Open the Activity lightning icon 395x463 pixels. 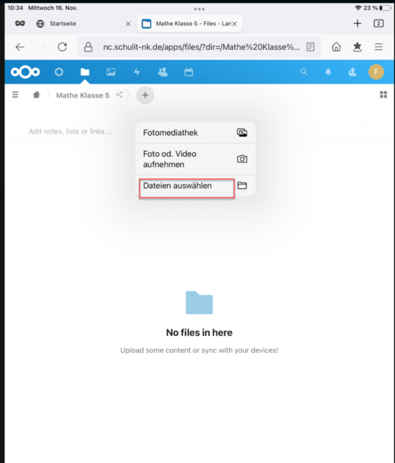[137, 72]
